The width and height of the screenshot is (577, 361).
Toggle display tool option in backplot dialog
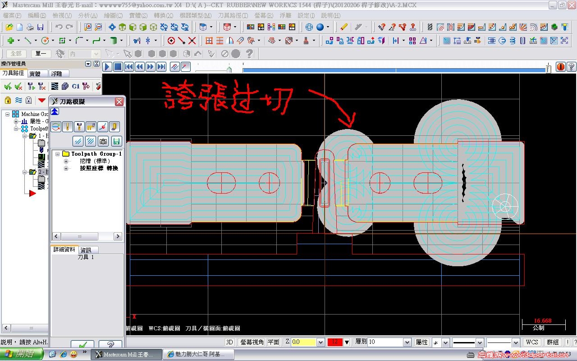(x=68, y=127)
